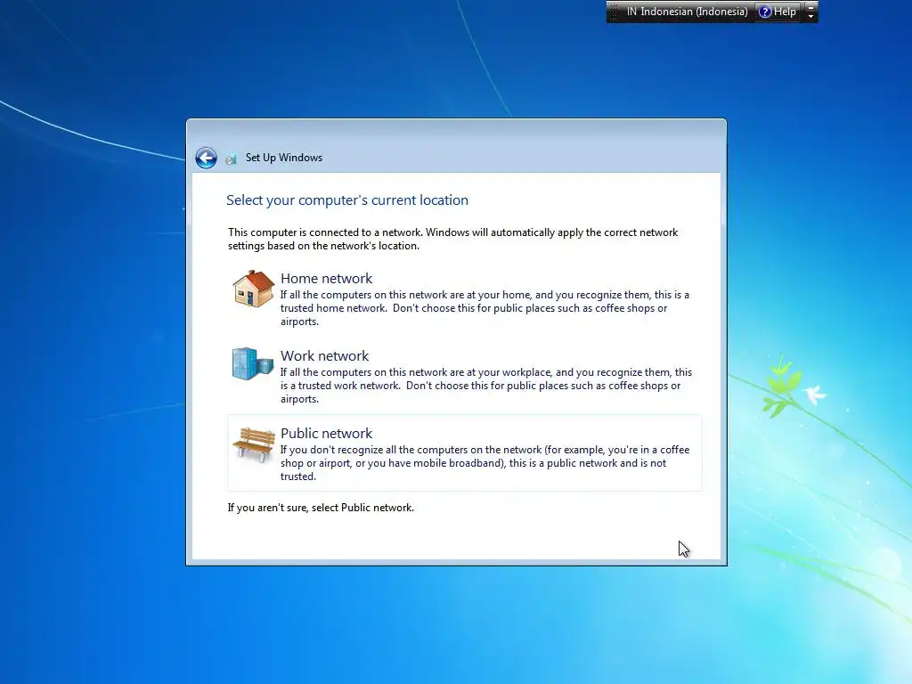Open the IN Indonesian input language selector
Image resolution: width=912 pixels, height=684 pixels.
coord(687,12)
